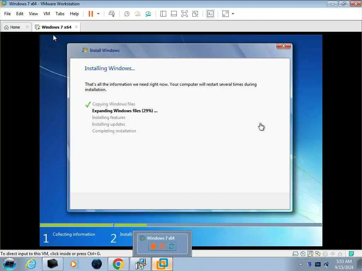Open Windows Media Player from the taskbar
This screenshot has height=271, width=362.
point(74,264)
